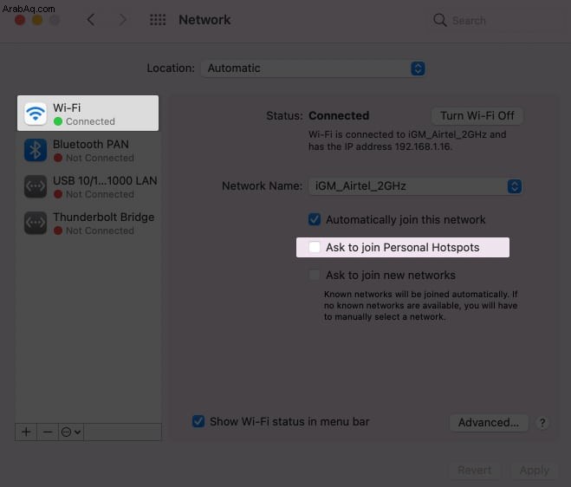Select Bluetooth PAN in the services list
Viewport: 571px width, 487px height.
pyautogui.click(x=88, y=150)
